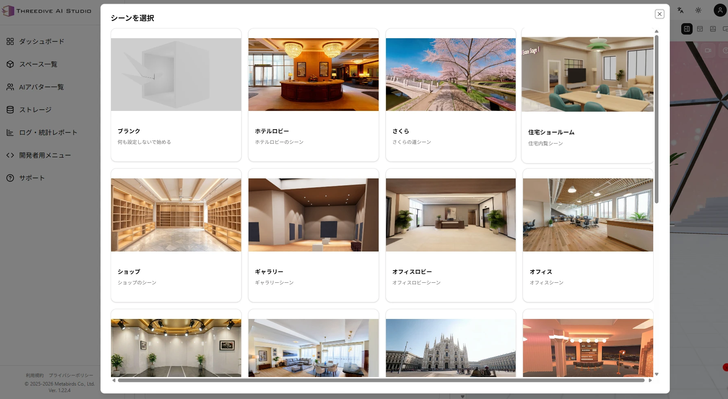This screenshot has height=399, width=728.
Task: Open the 利用規約 link
Action: (x=35, y=375)
